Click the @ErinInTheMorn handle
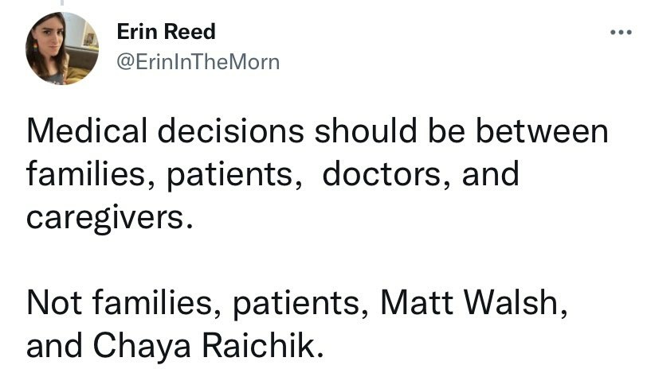The image size is (647, 373). 198,61
